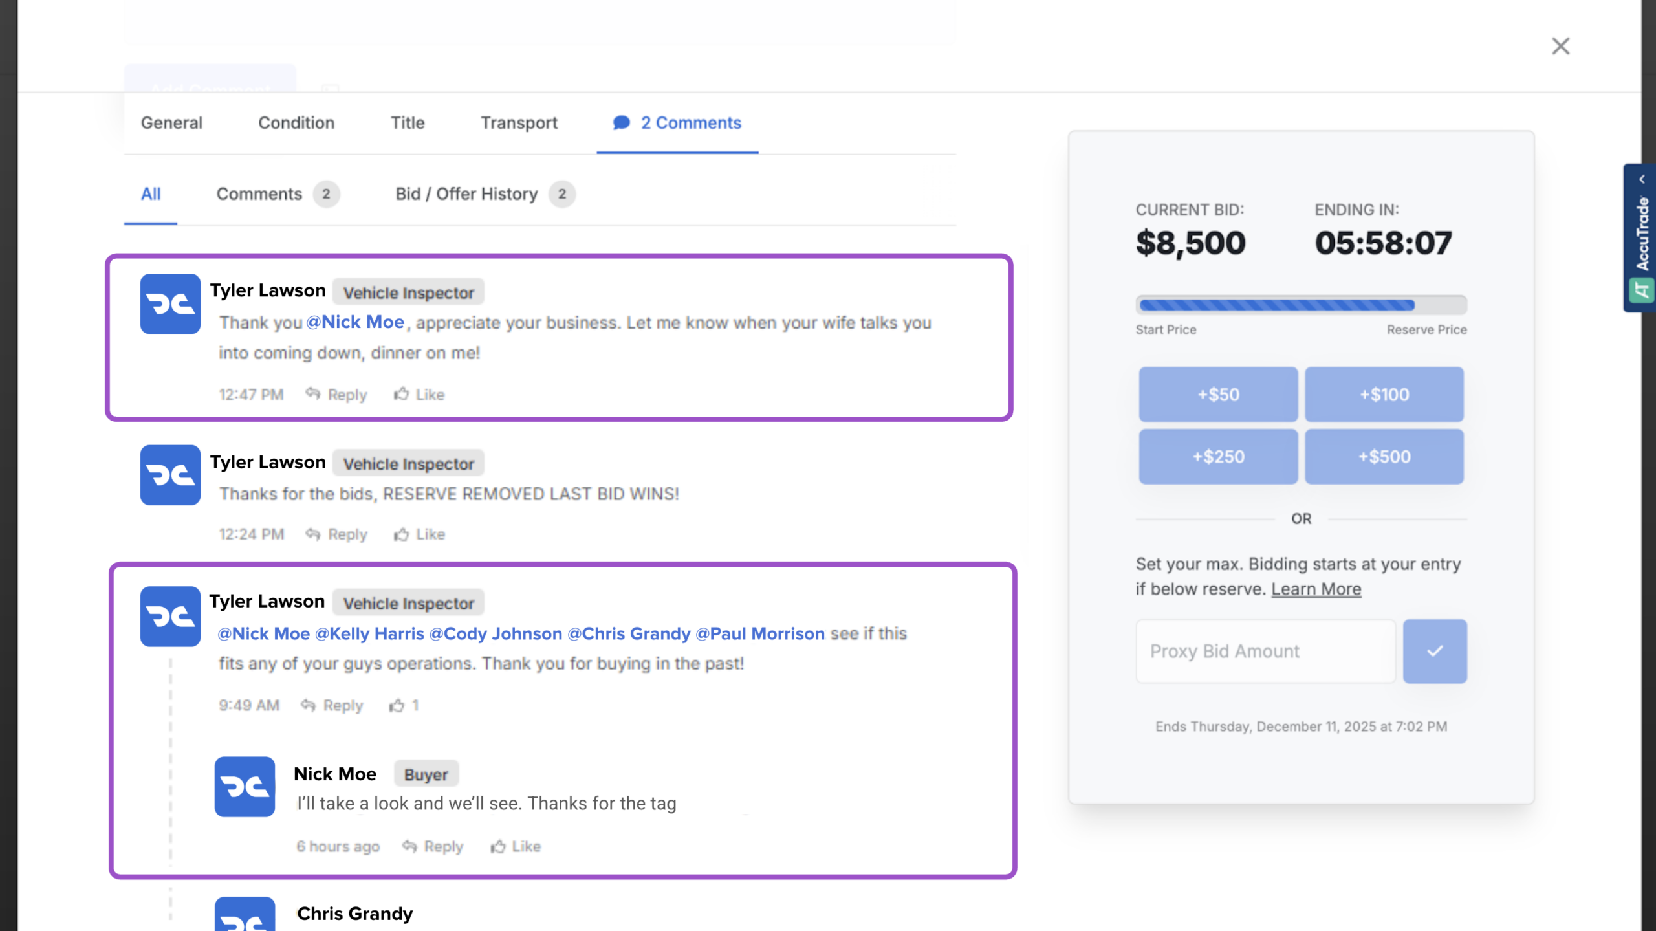Screen dimensions: 1656x931
Task: Click Tyler Lawson avatar on 12:24 PM comment
Action: 170,475
